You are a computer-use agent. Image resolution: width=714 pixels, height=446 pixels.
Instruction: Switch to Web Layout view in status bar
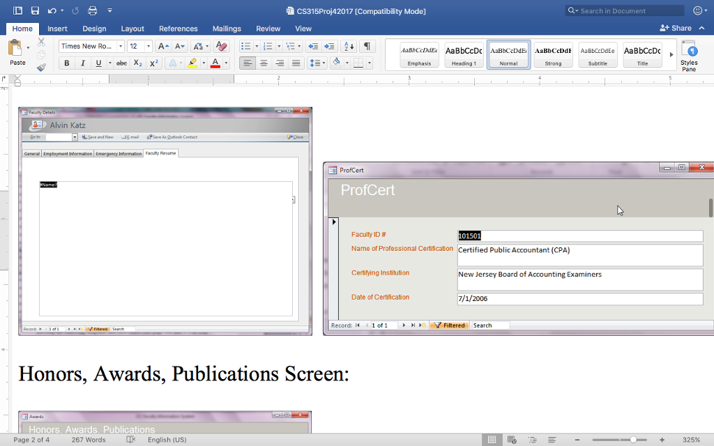pos(512,440)
